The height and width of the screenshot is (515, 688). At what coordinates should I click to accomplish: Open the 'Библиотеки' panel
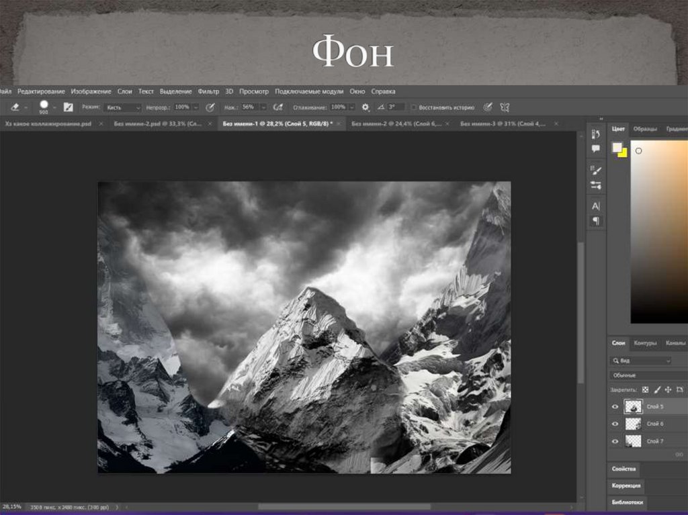(627, 502)
